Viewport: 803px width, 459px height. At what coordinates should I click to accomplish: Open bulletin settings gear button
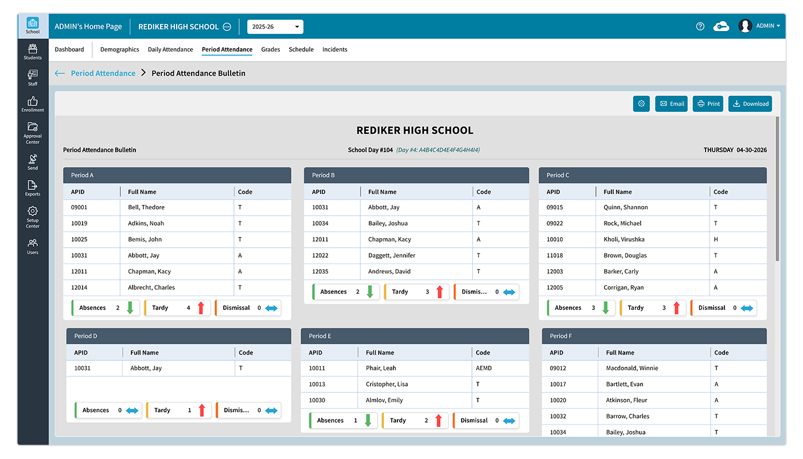click(641, 104)
